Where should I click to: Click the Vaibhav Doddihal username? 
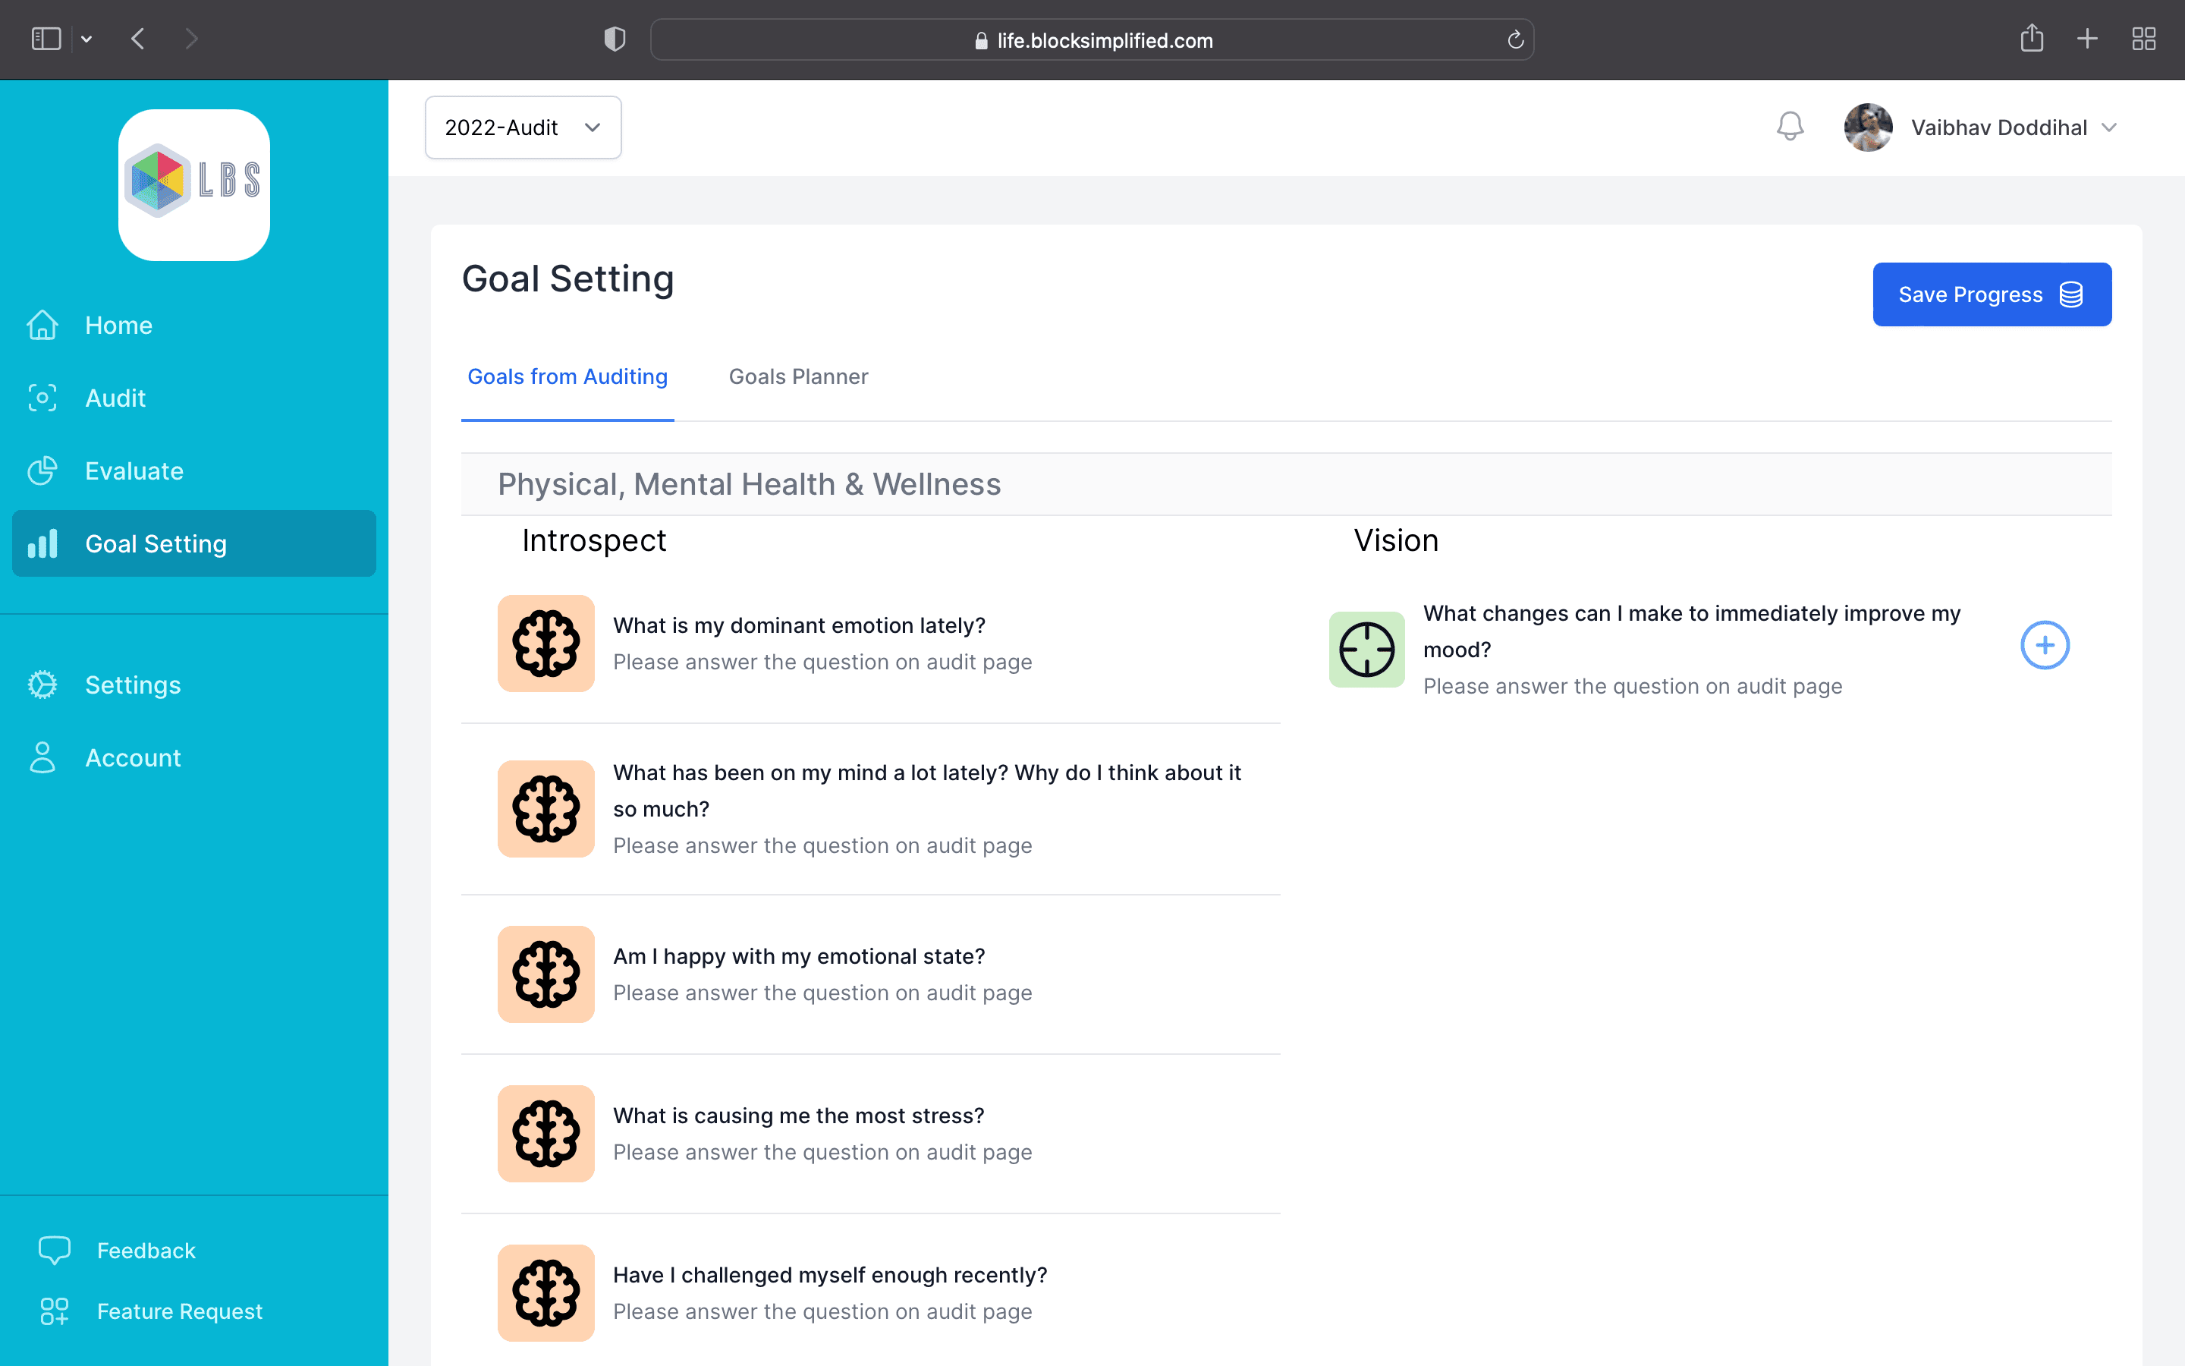click(x=1999, y=127)
